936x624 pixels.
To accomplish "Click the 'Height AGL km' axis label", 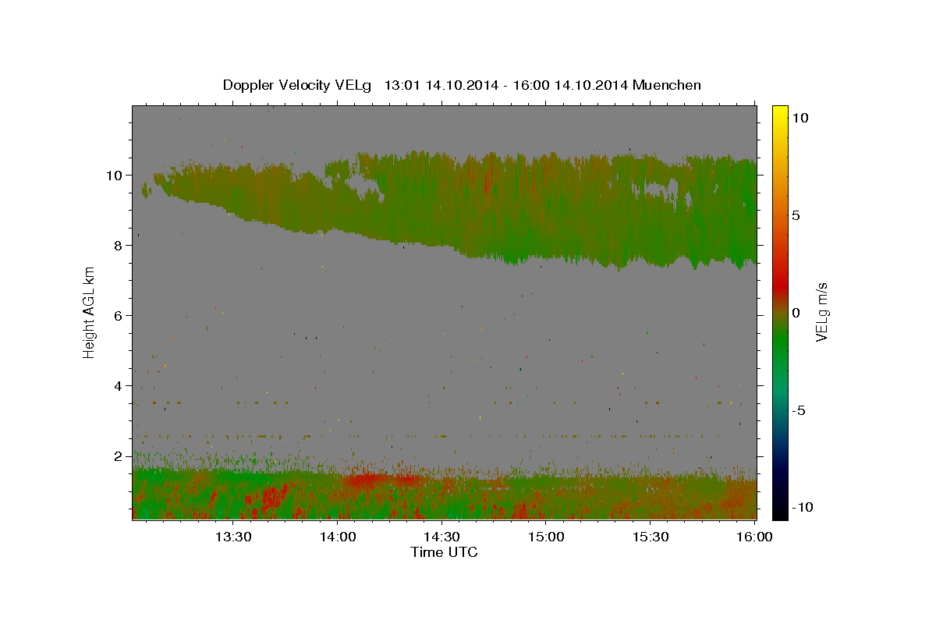I will click(x=90, y=312).
